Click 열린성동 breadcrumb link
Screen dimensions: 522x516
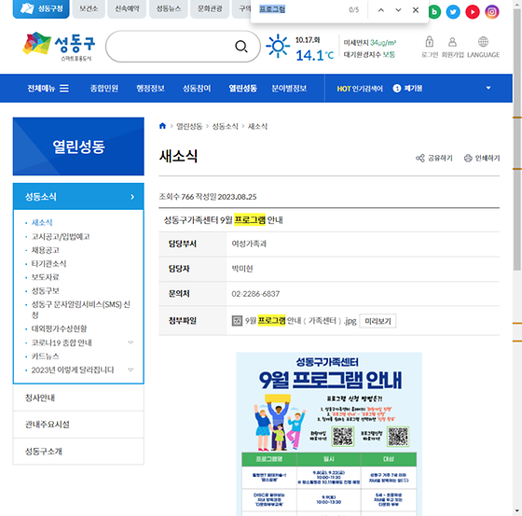(189, 126)
